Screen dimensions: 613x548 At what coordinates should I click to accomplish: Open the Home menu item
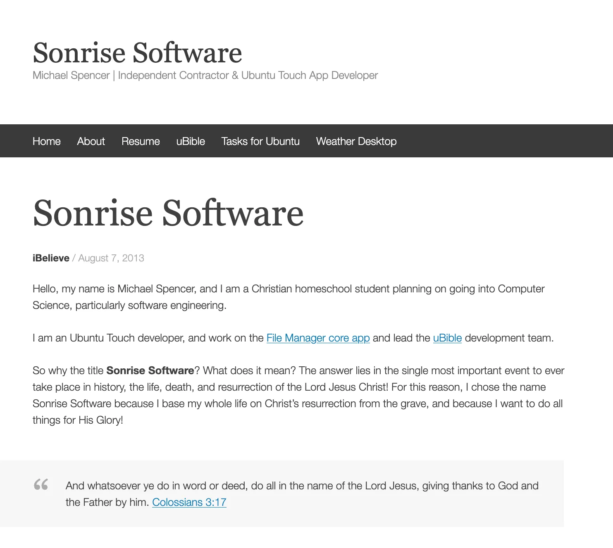[x=46, y=141]
